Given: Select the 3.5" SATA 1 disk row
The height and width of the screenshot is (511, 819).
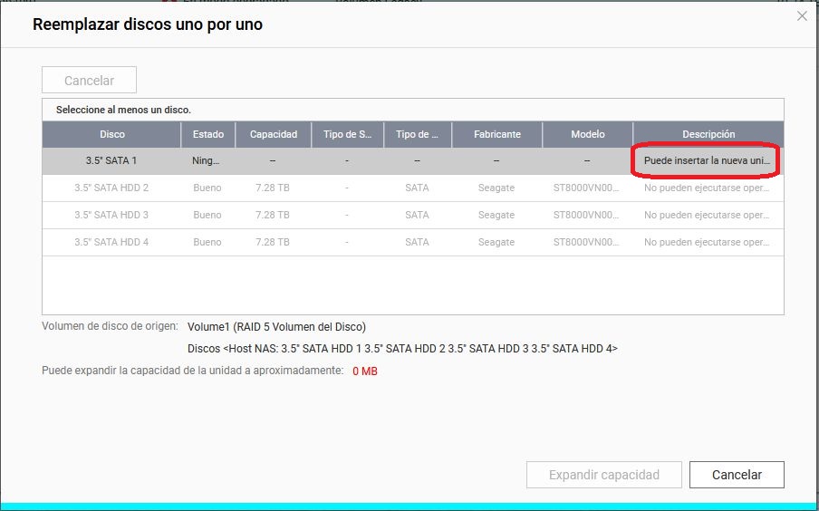Looking at the screenshot, I should [x=111, y=160].
